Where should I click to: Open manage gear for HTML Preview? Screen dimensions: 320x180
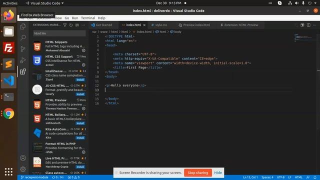click(x=83, y=108)
